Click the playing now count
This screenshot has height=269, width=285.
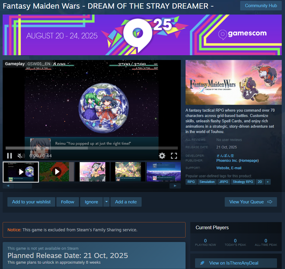(x=205, y=241)
